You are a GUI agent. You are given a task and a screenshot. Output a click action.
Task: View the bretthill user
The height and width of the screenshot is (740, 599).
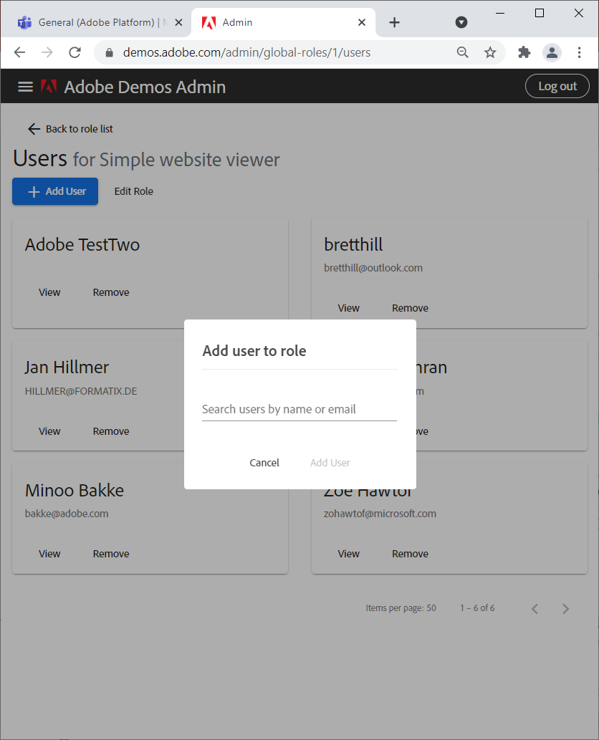[348, 308]
